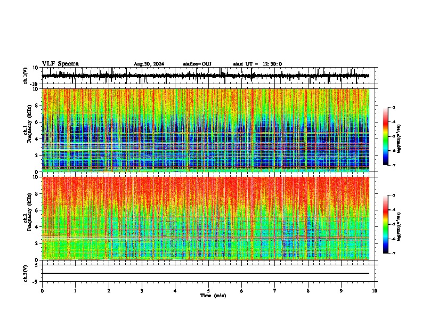Image resolution: width=422 pixels, height=326 pixels.
Task: Click the 8 kHz tick on ch.2 frequency axis
Action: (37, 194)
